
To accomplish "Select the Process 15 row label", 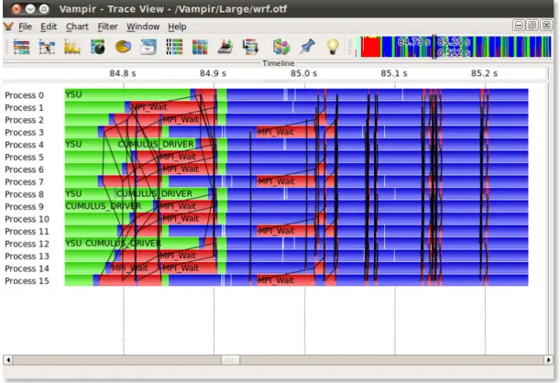I will [27, 281].
